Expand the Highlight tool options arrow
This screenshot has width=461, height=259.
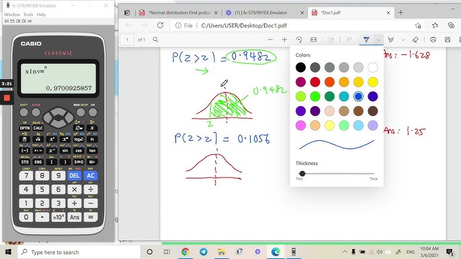click(403, 40)
